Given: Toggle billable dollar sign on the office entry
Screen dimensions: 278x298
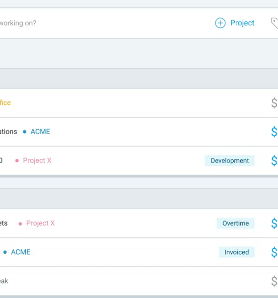Looking at the screenshot, I should (x=274, y=103).
